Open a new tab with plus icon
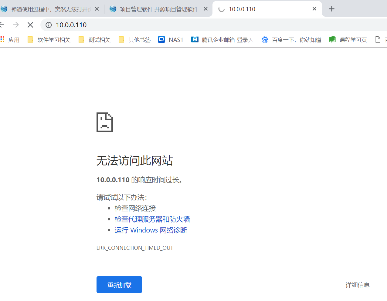 (x=332, y=9)
